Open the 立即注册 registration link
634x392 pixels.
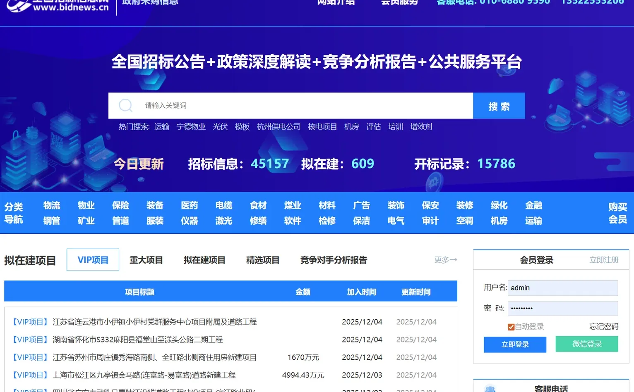click(x=603, y=259)
